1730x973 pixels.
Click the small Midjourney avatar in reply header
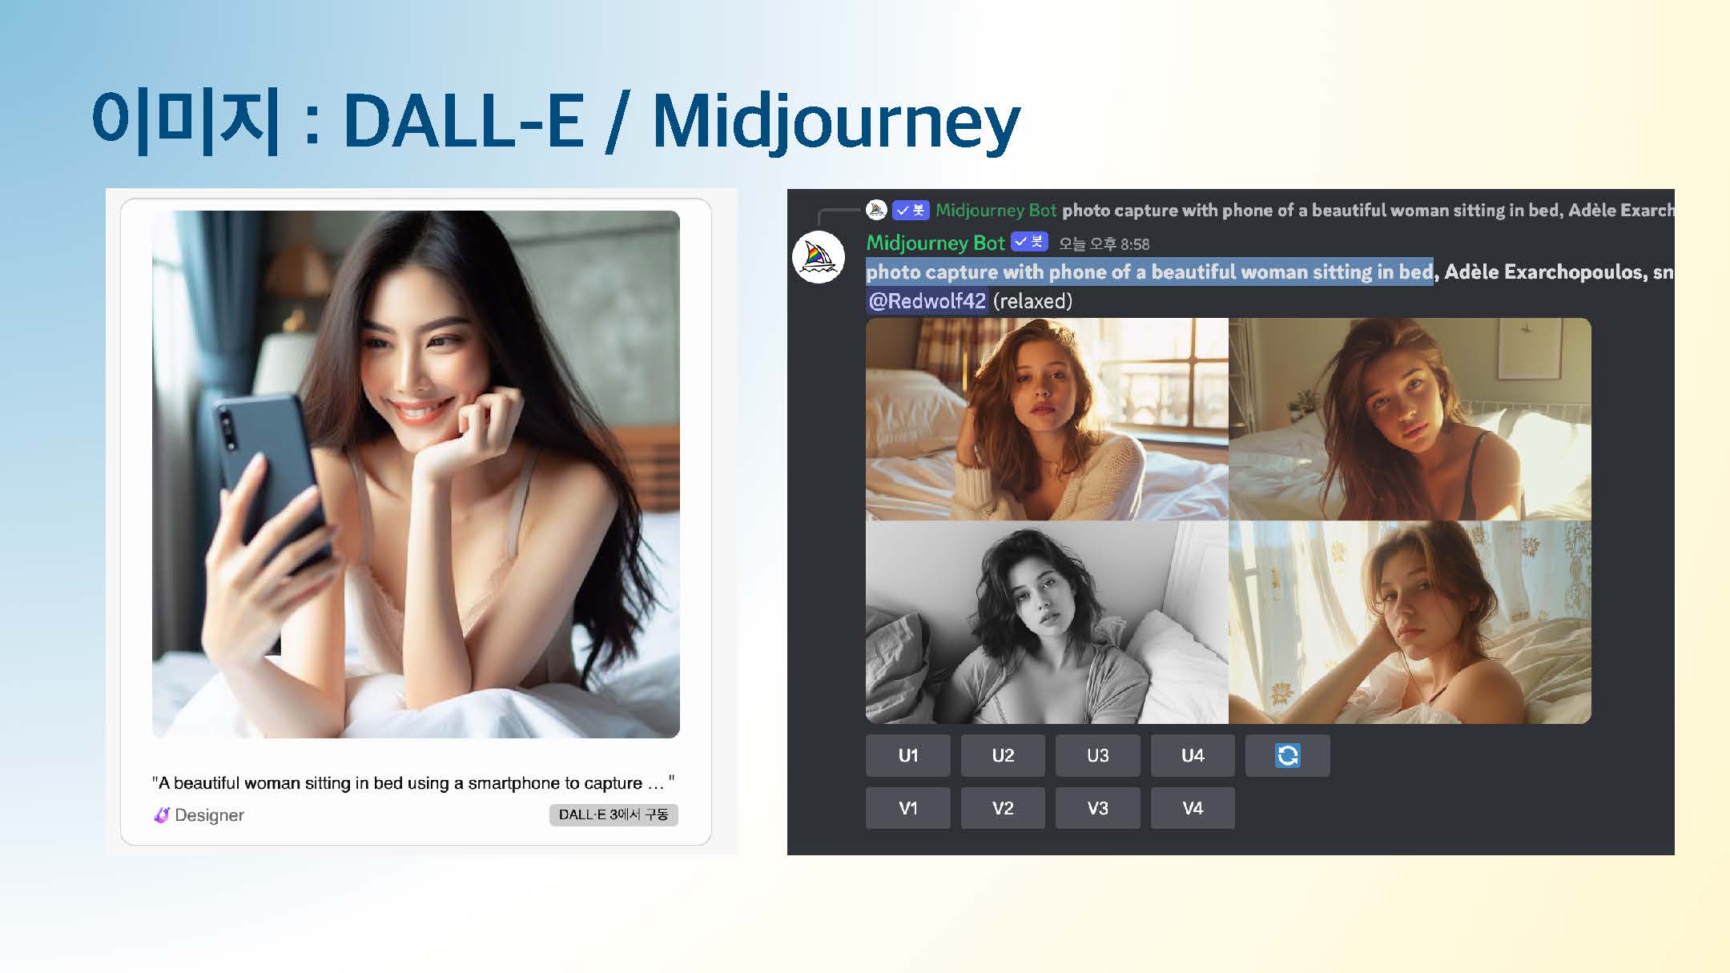click(876, 210)
